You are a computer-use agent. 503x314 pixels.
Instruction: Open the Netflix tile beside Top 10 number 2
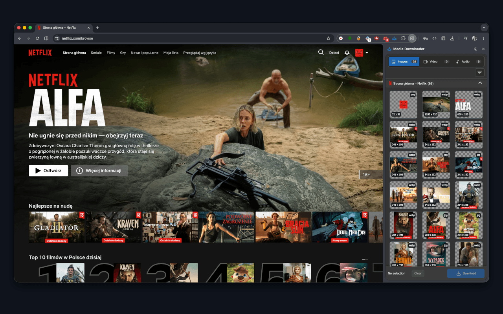click(127, 272)
